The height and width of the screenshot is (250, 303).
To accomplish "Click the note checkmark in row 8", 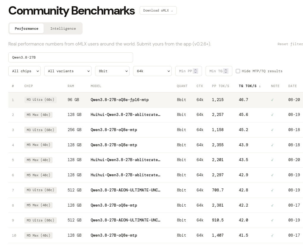I will point(272,205).
